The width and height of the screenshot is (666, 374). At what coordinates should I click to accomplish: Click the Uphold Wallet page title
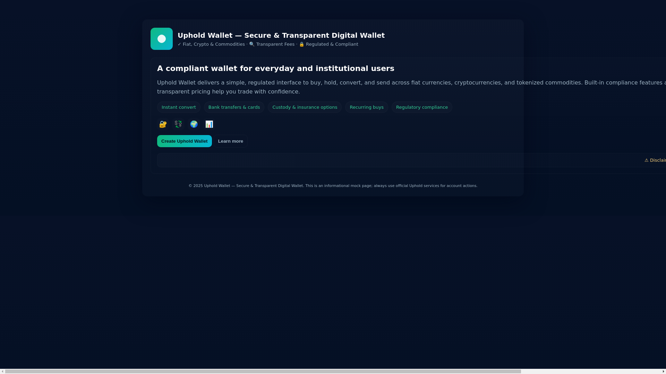[x=281, y=35]
